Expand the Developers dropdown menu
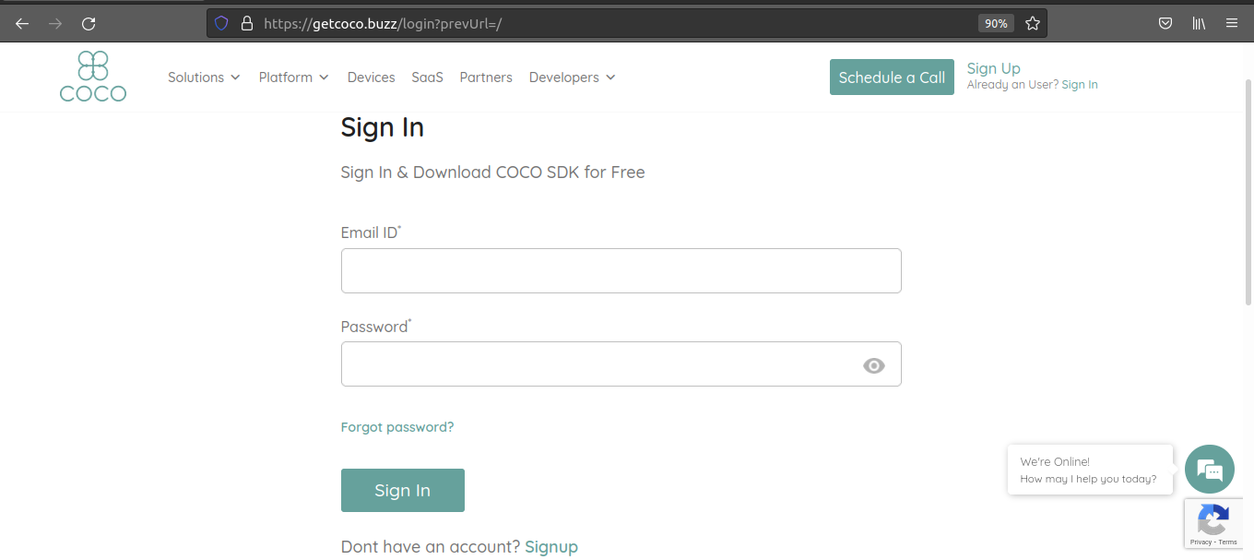Screen dimensions: 1254x560 [x=572, y=77]
